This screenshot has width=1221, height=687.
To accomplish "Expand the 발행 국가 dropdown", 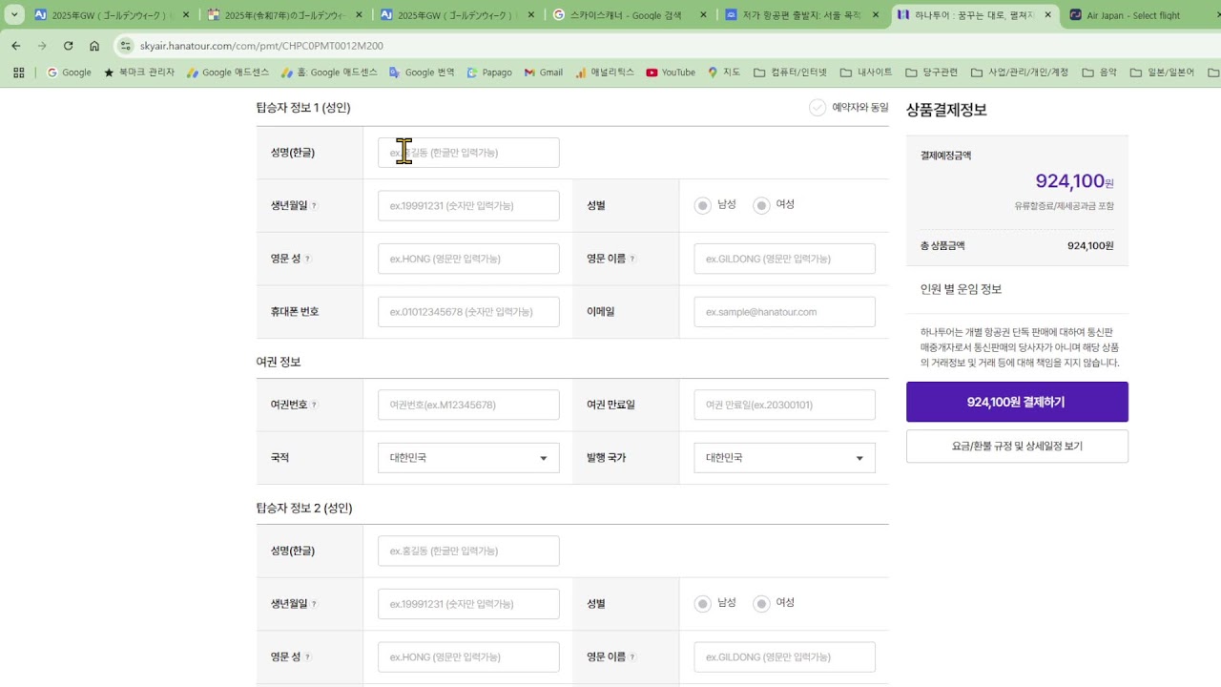I will pos(784,458).
